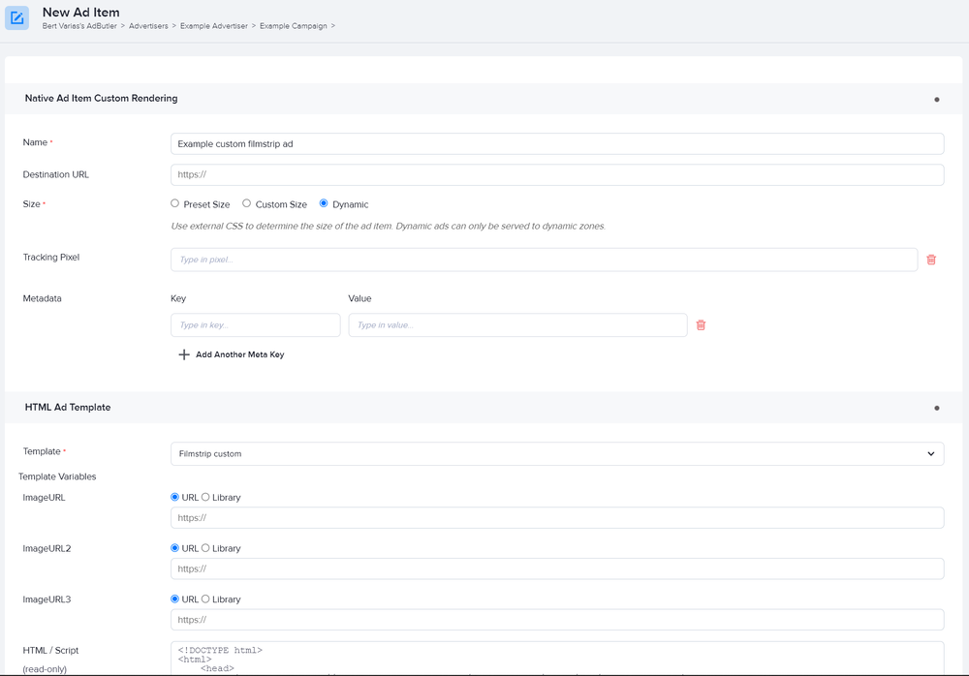
Task: Click the ImageURL https field
Action: click(557, 518)
